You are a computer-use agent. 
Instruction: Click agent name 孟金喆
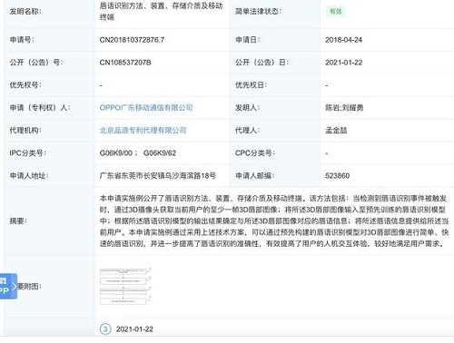336,131
